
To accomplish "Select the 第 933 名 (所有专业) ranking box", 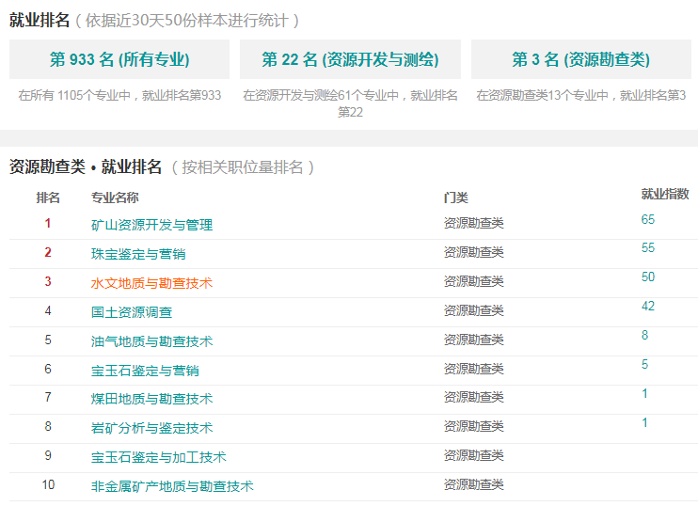I will (x=119, y=59).
